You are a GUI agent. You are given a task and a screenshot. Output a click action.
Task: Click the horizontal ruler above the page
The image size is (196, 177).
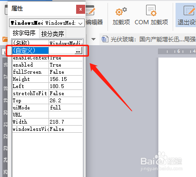pyautogui.click(x=177, y=51)
